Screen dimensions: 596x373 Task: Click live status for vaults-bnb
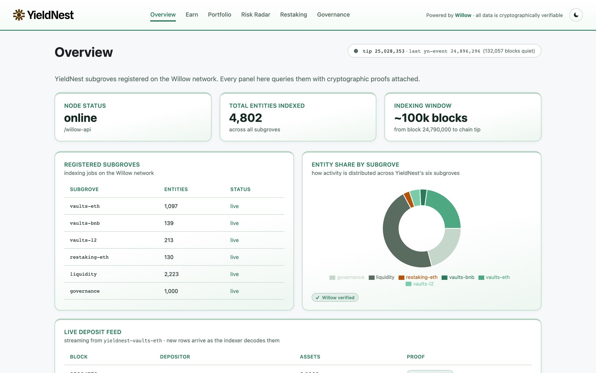tap(234, 223)
